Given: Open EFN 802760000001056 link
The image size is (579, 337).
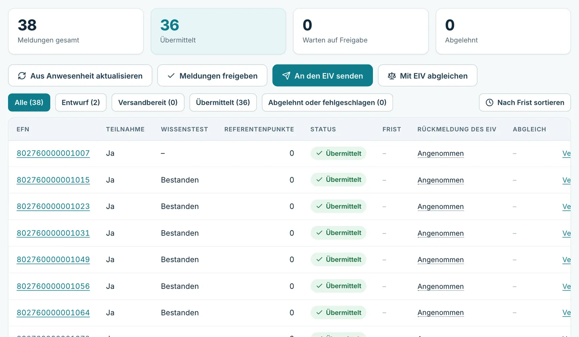Looking at the screenshot, I should coord(53,286).
